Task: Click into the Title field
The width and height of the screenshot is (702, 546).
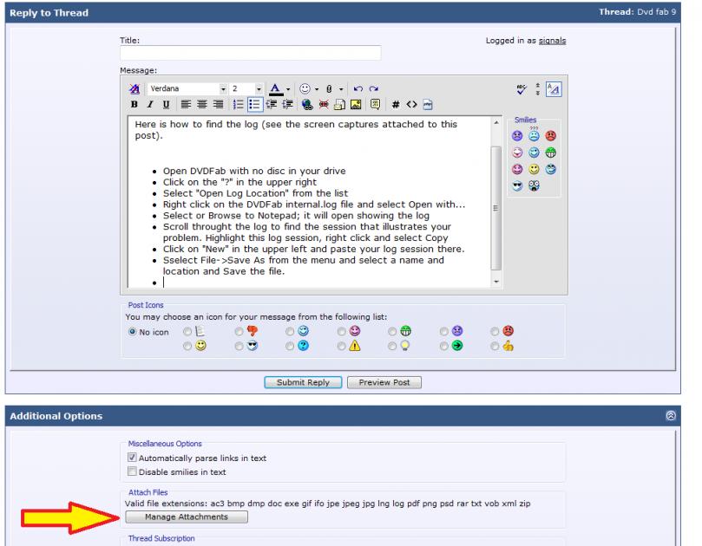Action: click(250, 53)
